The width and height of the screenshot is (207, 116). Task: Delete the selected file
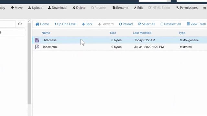[x=79, y=8]
